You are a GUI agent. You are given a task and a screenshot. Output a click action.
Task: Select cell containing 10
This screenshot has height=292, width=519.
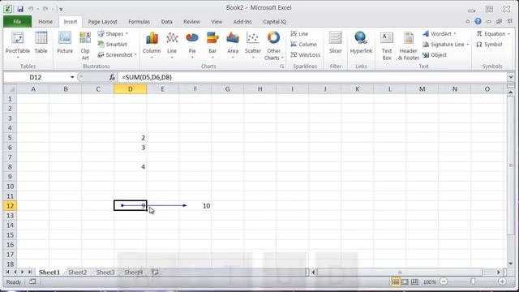click(x=195, y=205)
